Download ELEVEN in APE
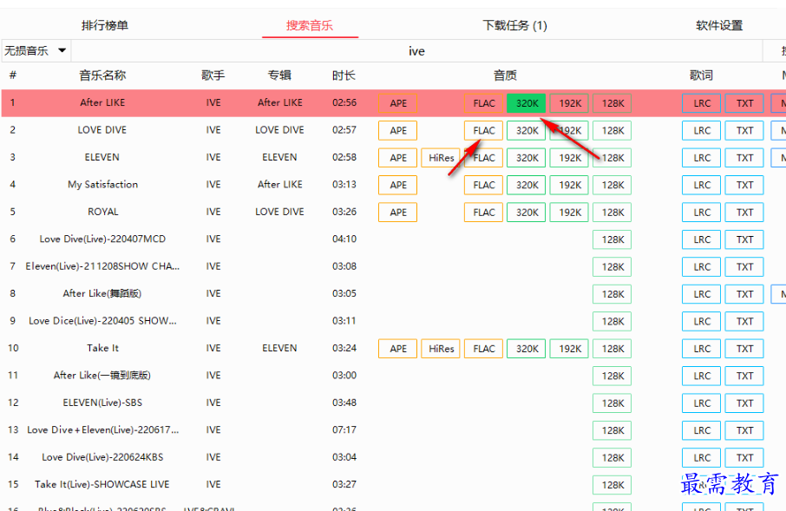 click(x=398, y=158)
